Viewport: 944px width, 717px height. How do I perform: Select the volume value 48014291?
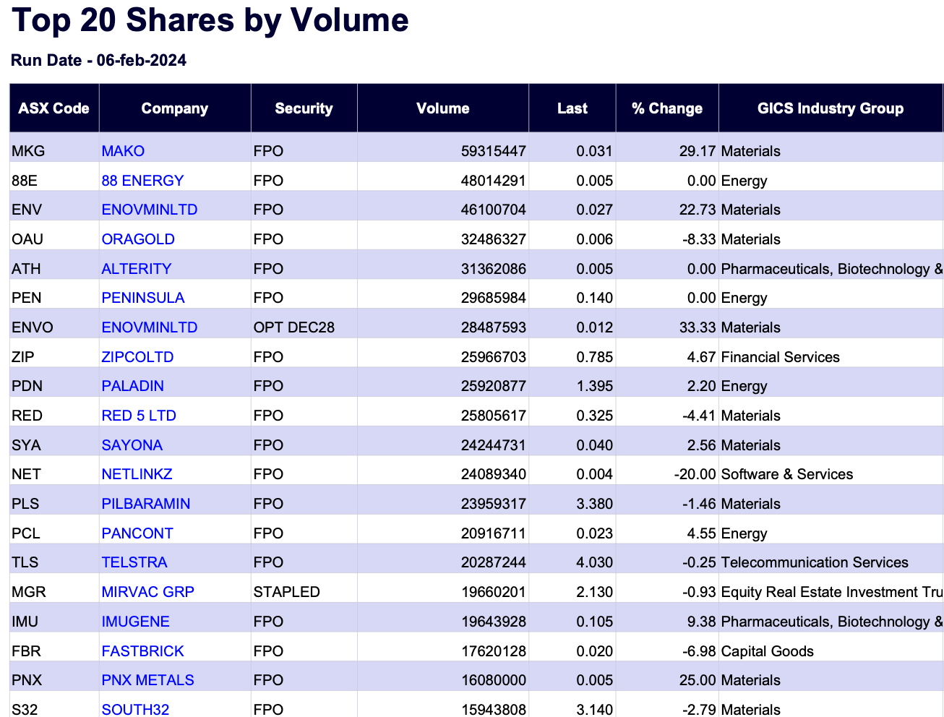click(x=494, y=181)
